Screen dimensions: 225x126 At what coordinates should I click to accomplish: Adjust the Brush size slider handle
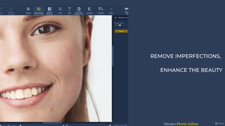(120, 25)
